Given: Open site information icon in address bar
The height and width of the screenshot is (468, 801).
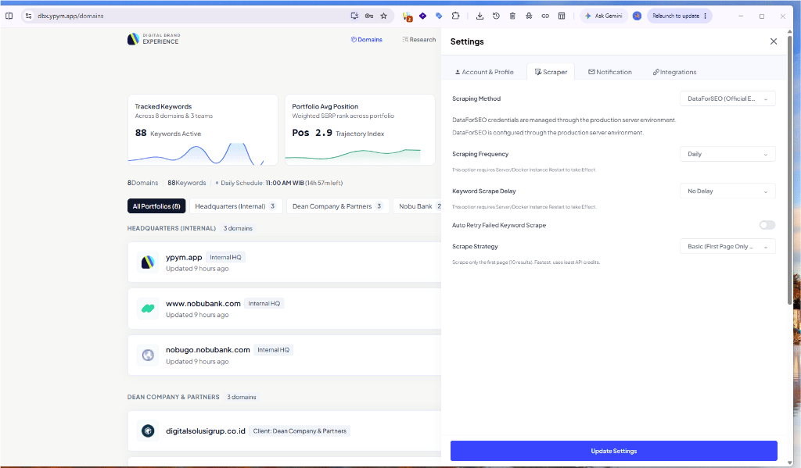Looking at the screenshot, I should click(28, 16).
